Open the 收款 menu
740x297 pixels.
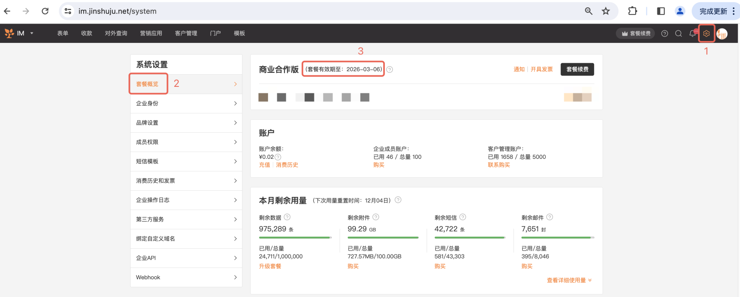point(87,33)
